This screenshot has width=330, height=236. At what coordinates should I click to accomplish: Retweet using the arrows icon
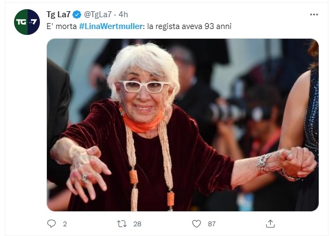(122, 224)
